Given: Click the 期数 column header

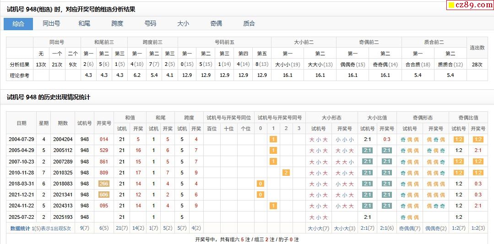Looking at the screenshot, I should (x=63, y=123).
